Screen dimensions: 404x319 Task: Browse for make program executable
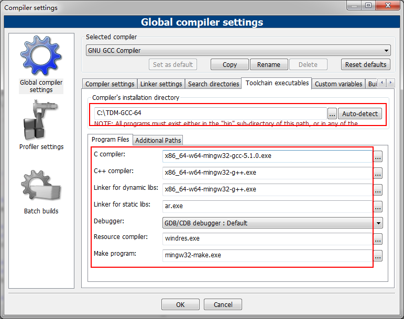point(378,256)
